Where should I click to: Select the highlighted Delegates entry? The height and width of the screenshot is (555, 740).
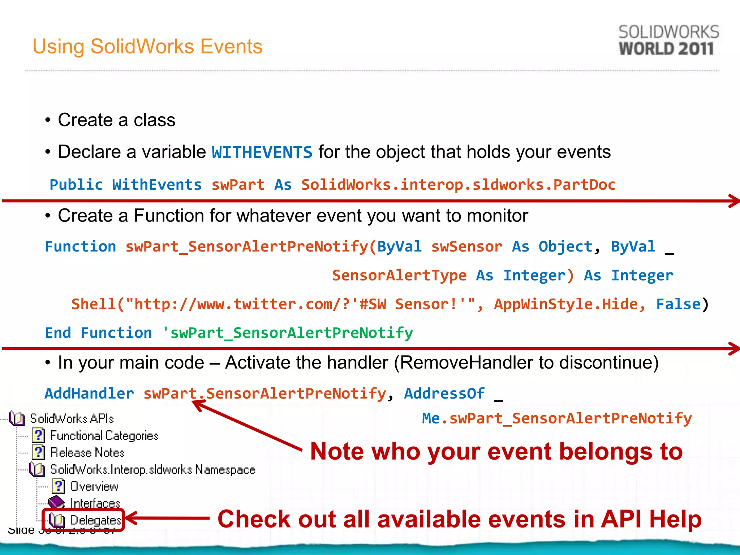click(x=95, y=520)
